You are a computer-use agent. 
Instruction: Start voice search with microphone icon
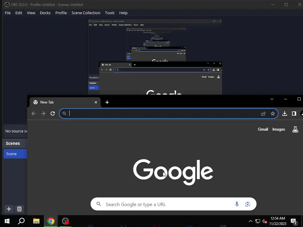click(x=237, y=204)
